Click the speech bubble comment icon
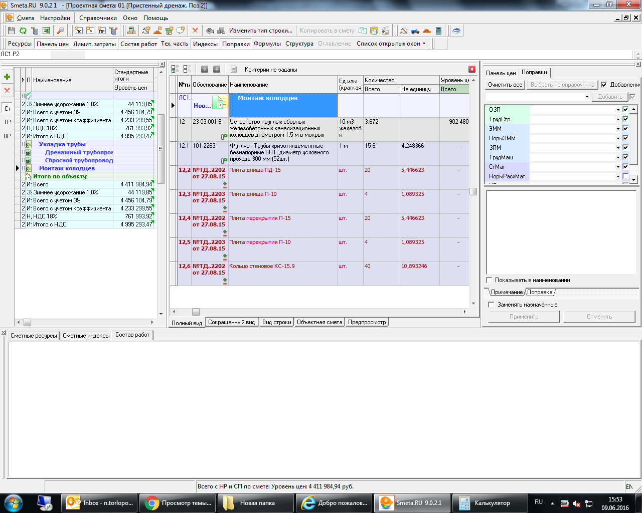The width and height of the screenshot is (642, 513). click(181, 31)
